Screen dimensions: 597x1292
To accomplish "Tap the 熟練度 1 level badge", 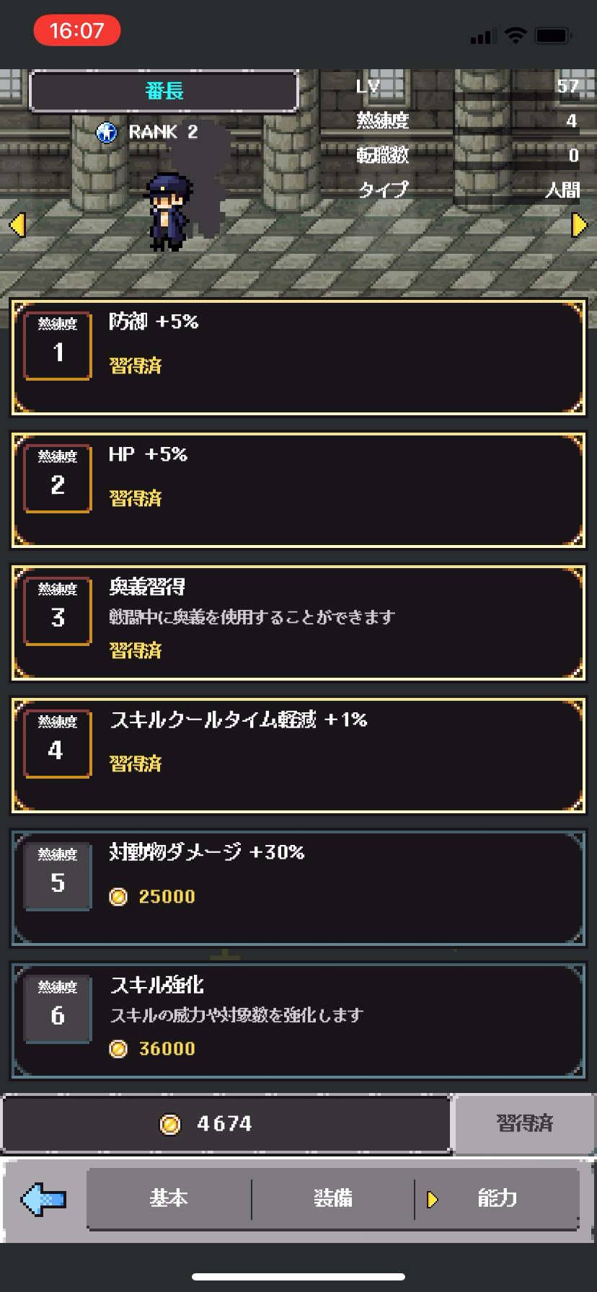I will pyautogui.click(x=58, y=345).
